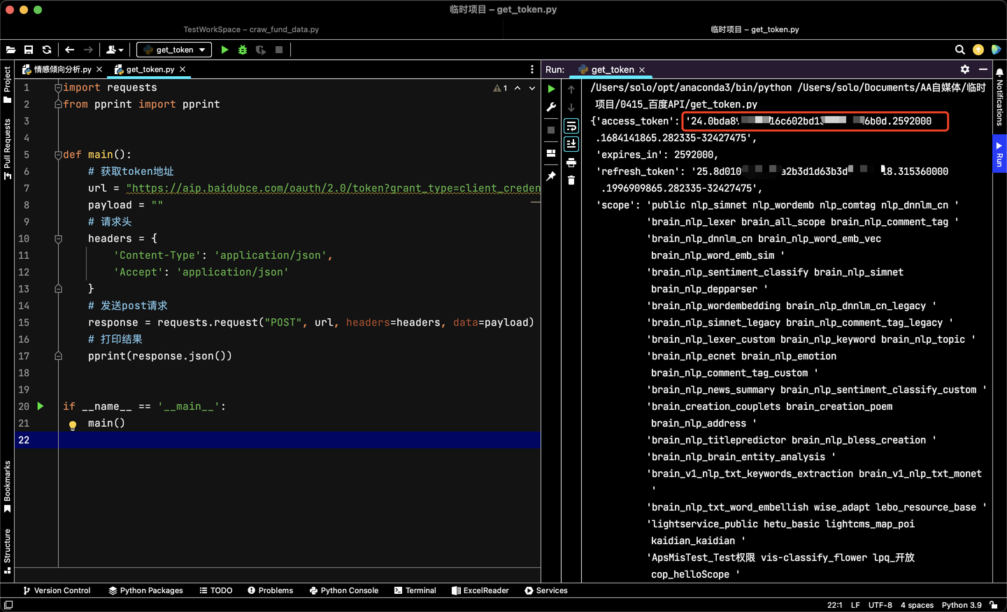
Task: Click the Reload/Synchronize icon in toolbar
Action: click(47, 50)
